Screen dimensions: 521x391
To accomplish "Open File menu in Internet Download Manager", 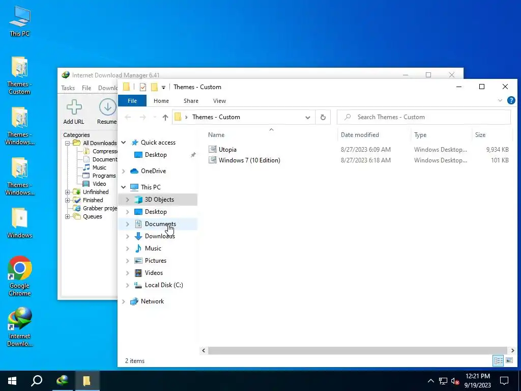I will click(x=86, y=88).
